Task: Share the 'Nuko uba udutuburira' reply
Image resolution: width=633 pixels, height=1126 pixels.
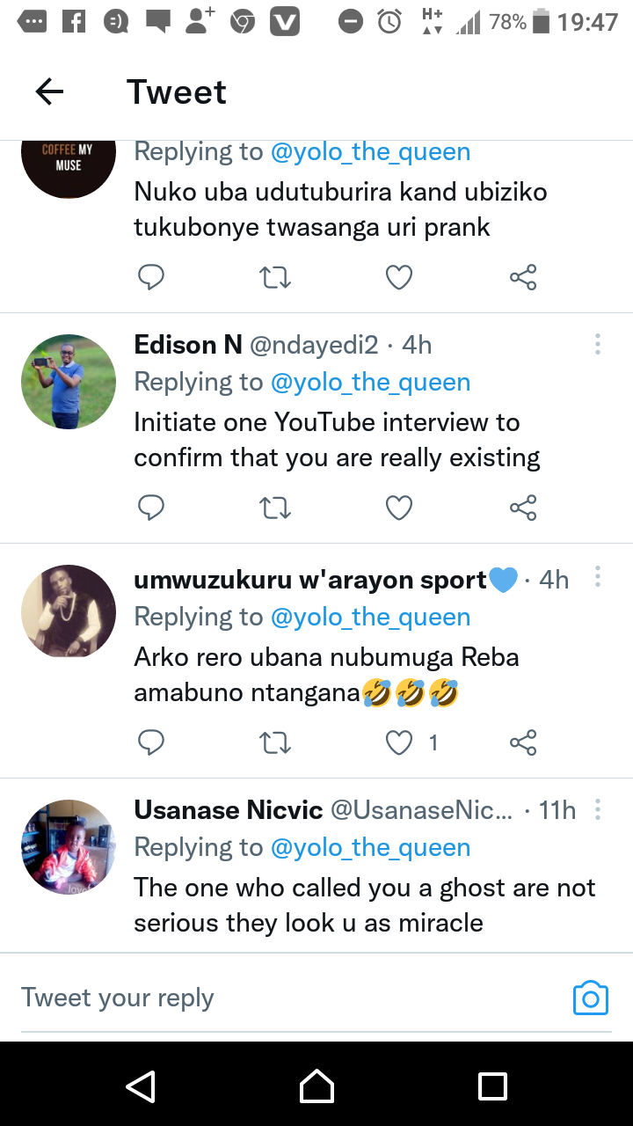Action: point(523,278)
